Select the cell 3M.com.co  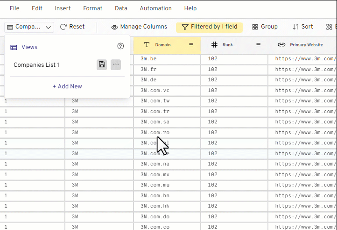coord(167,227)
